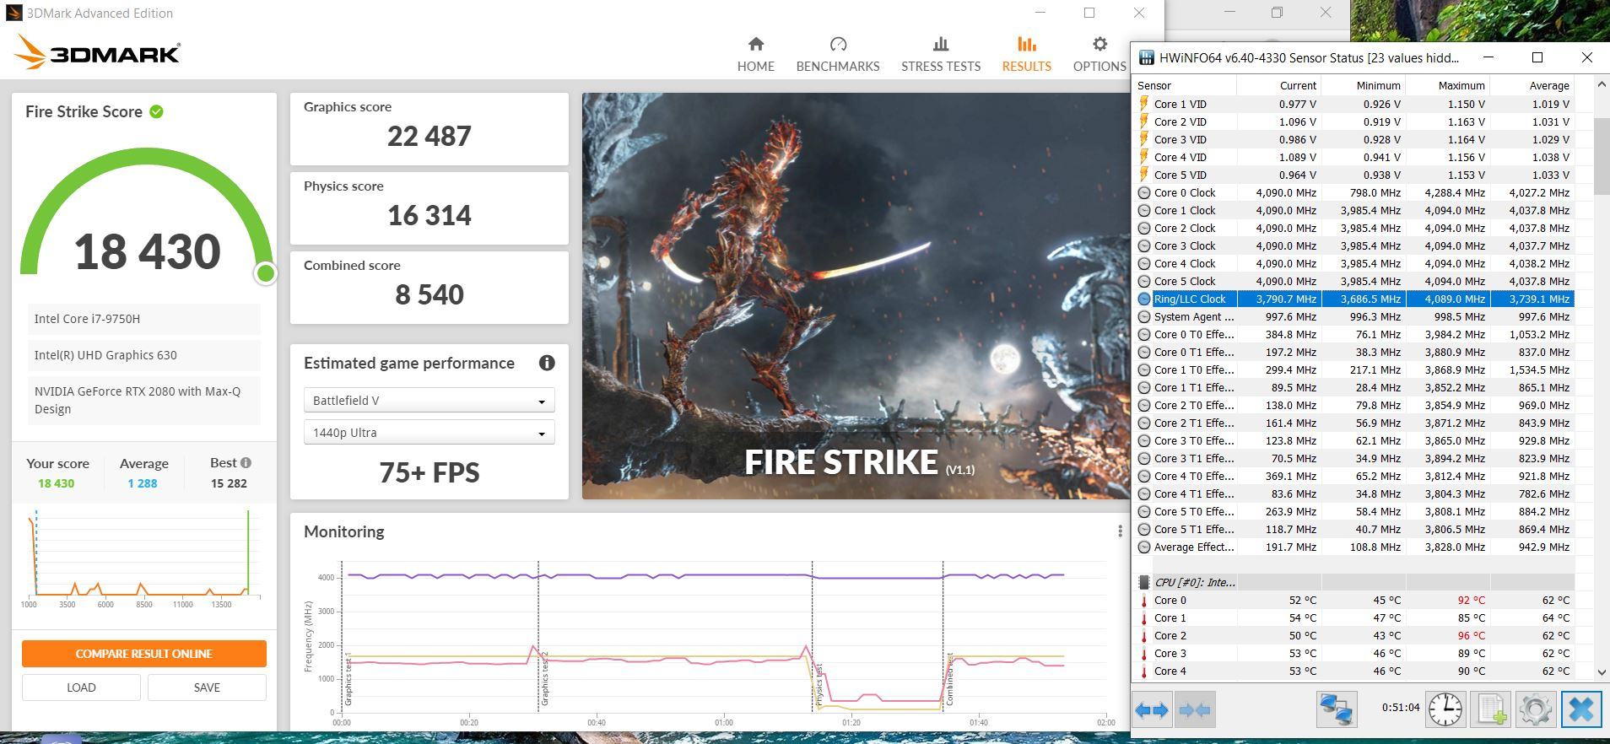Click the icon of the System Agent row
The width and height of the screenshot is (1610, 744).
tap(1144, 316)
